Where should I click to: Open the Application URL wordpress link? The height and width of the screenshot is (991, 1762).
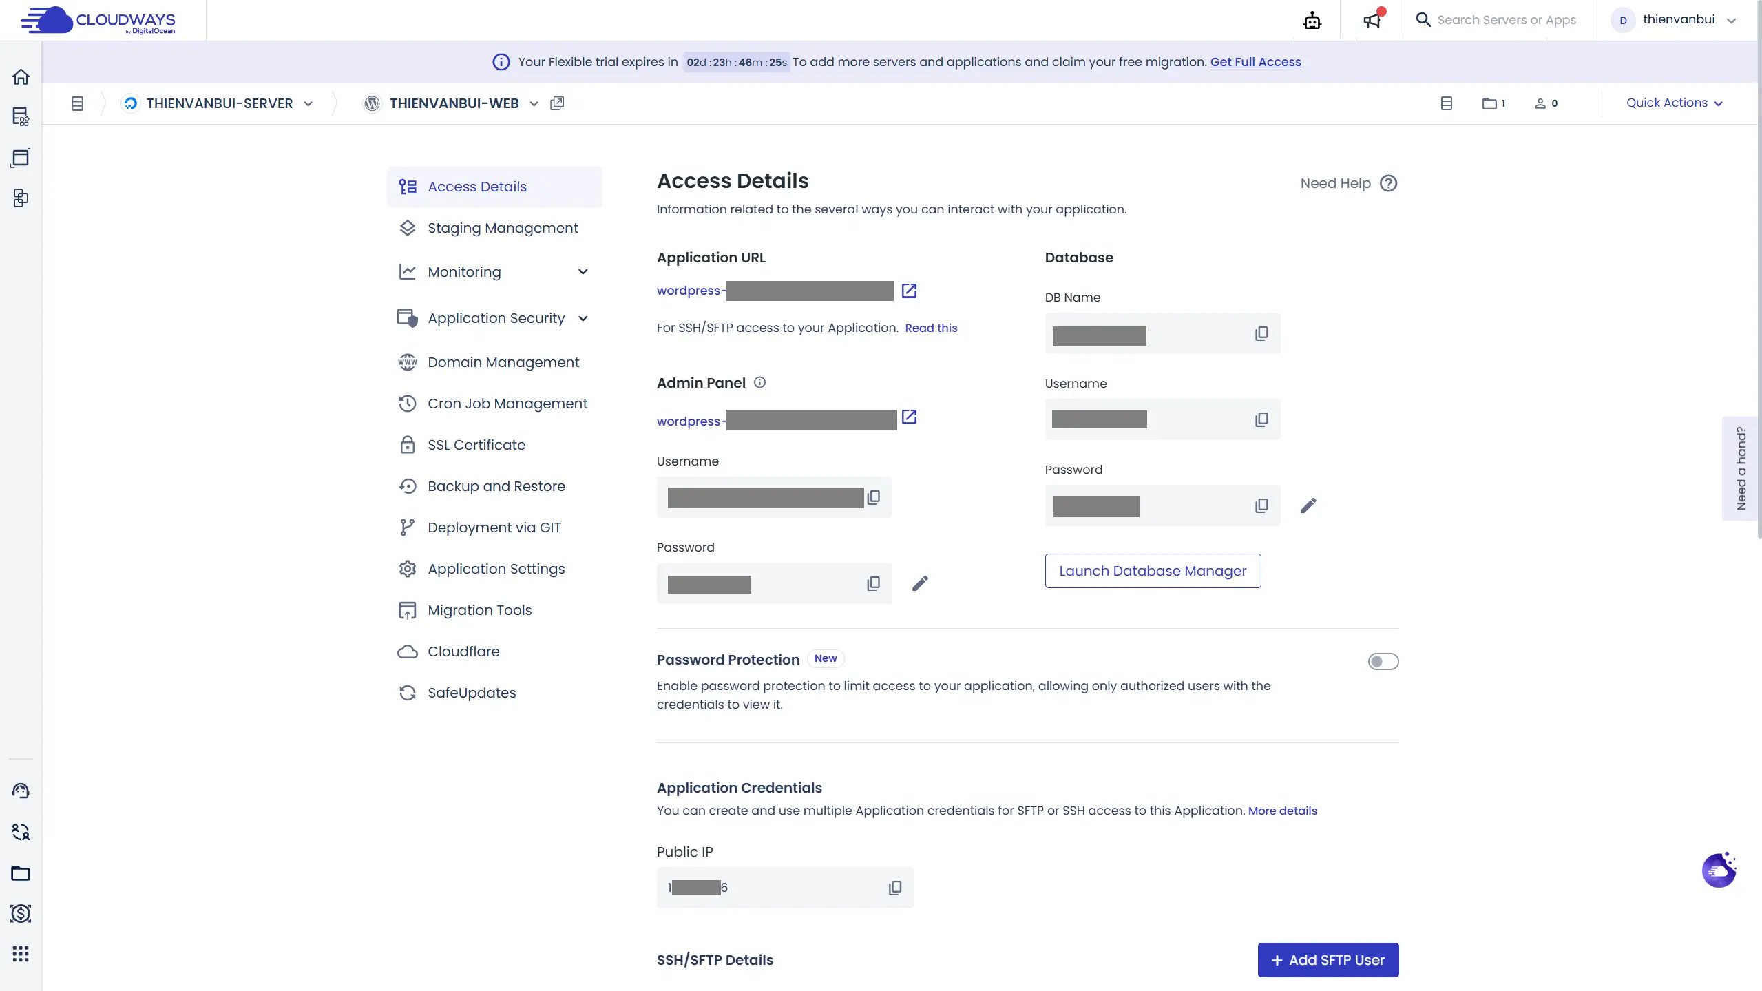[x=775, y=291]
